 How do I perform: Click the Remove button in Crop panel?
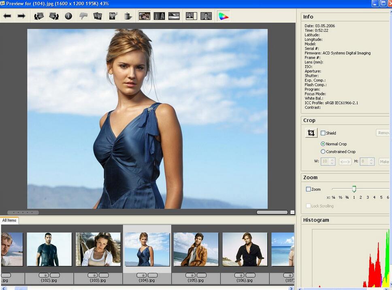(x=383, y=133)
